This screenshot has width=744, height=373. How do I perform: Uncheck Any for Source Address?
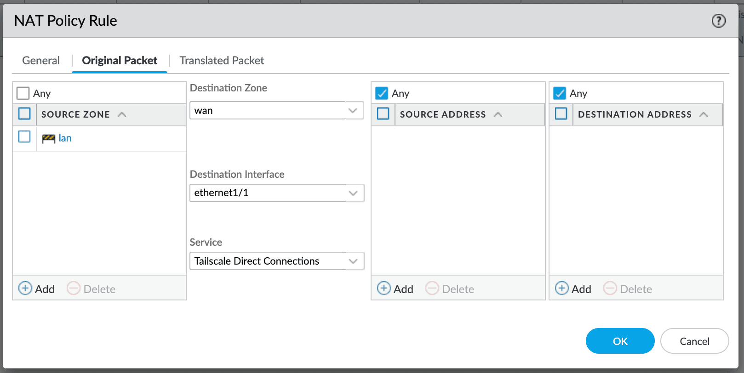point(382,93)
